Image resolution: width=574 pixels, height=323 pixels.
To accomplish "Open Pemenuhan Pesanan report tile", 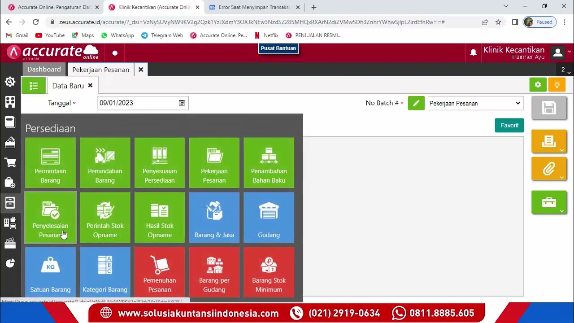I will click(160, 272).
